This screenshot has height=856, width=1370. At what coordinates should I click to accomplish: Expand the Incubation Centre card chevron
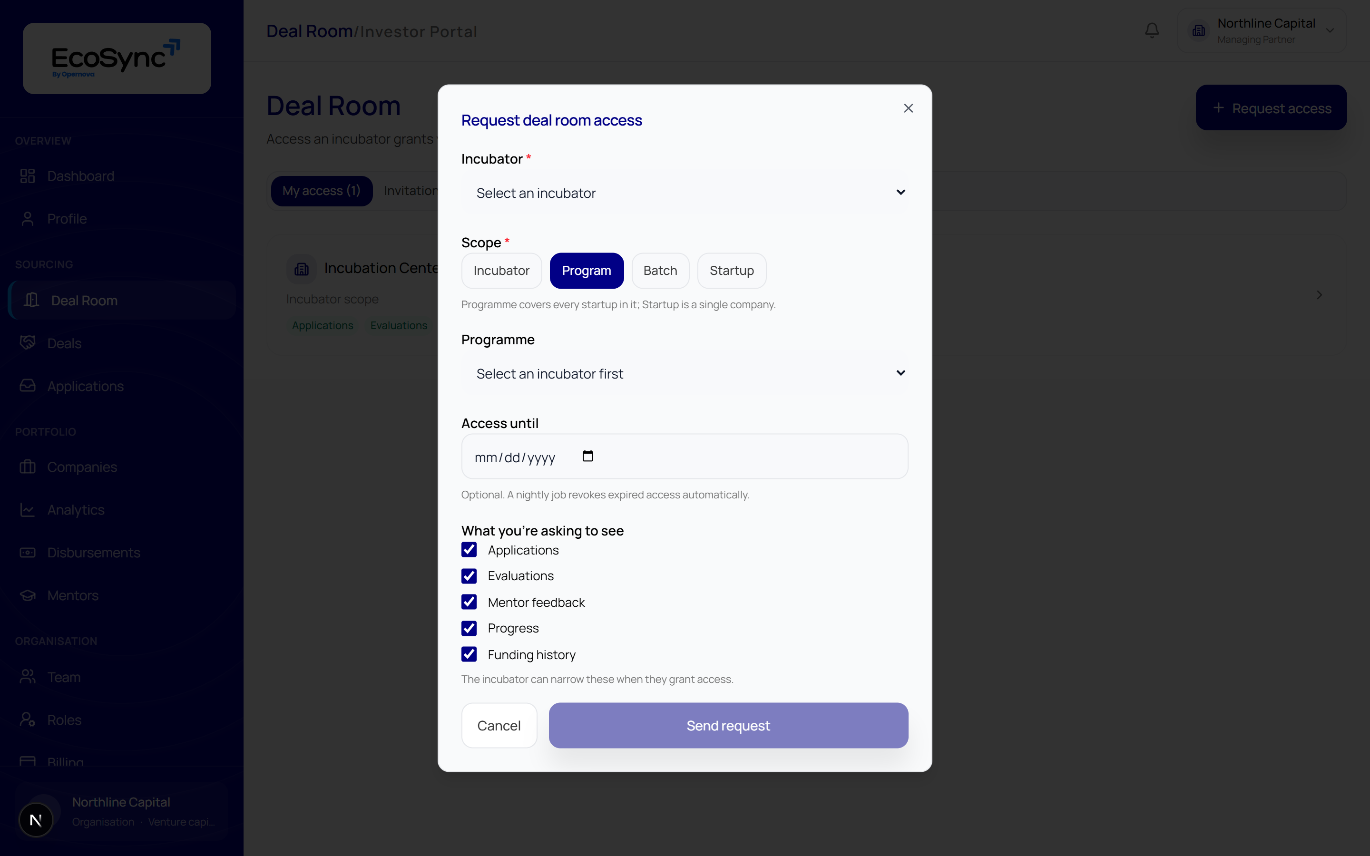point(1319,295)
